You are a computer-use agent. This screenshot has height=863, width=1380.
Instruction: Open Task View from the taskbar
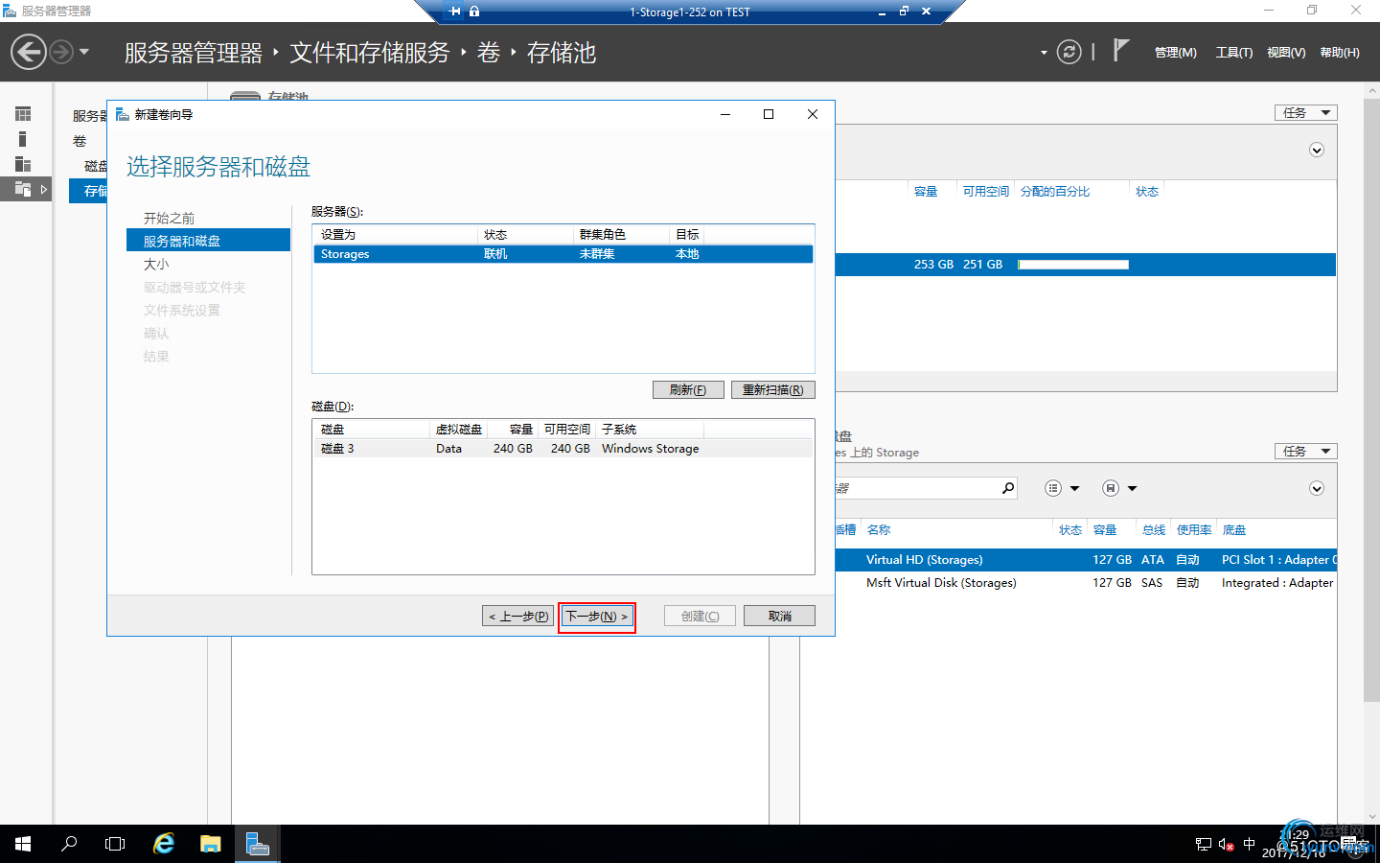tap(115, 844)
